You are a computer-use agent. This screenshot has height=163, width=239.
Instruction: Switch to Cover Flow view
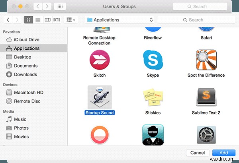[57, 20]
